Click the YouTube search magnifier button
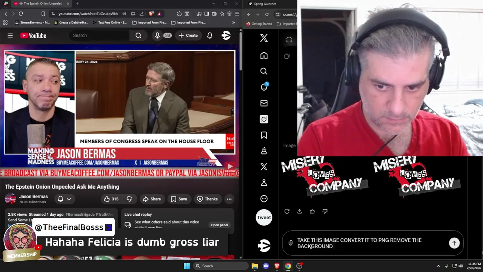Screen dimensions: 483x272 click(138, 36)
